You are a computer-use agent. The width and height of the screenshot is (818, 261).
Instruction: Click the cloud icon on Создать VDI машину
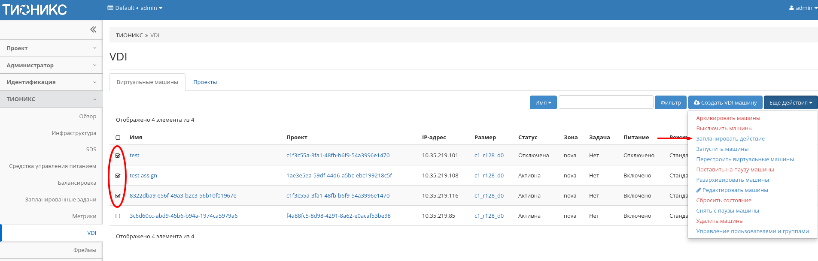pyautogui.click(x=696, y=103)
